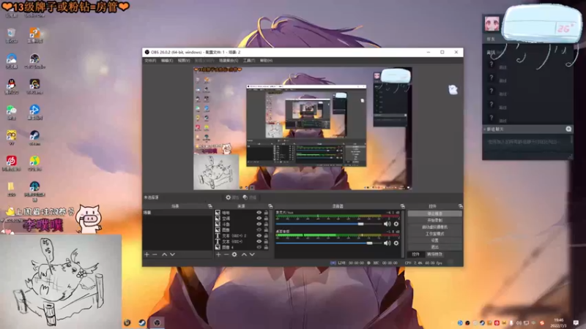
Task: Click the 开始录制 button
Action: 434,221
